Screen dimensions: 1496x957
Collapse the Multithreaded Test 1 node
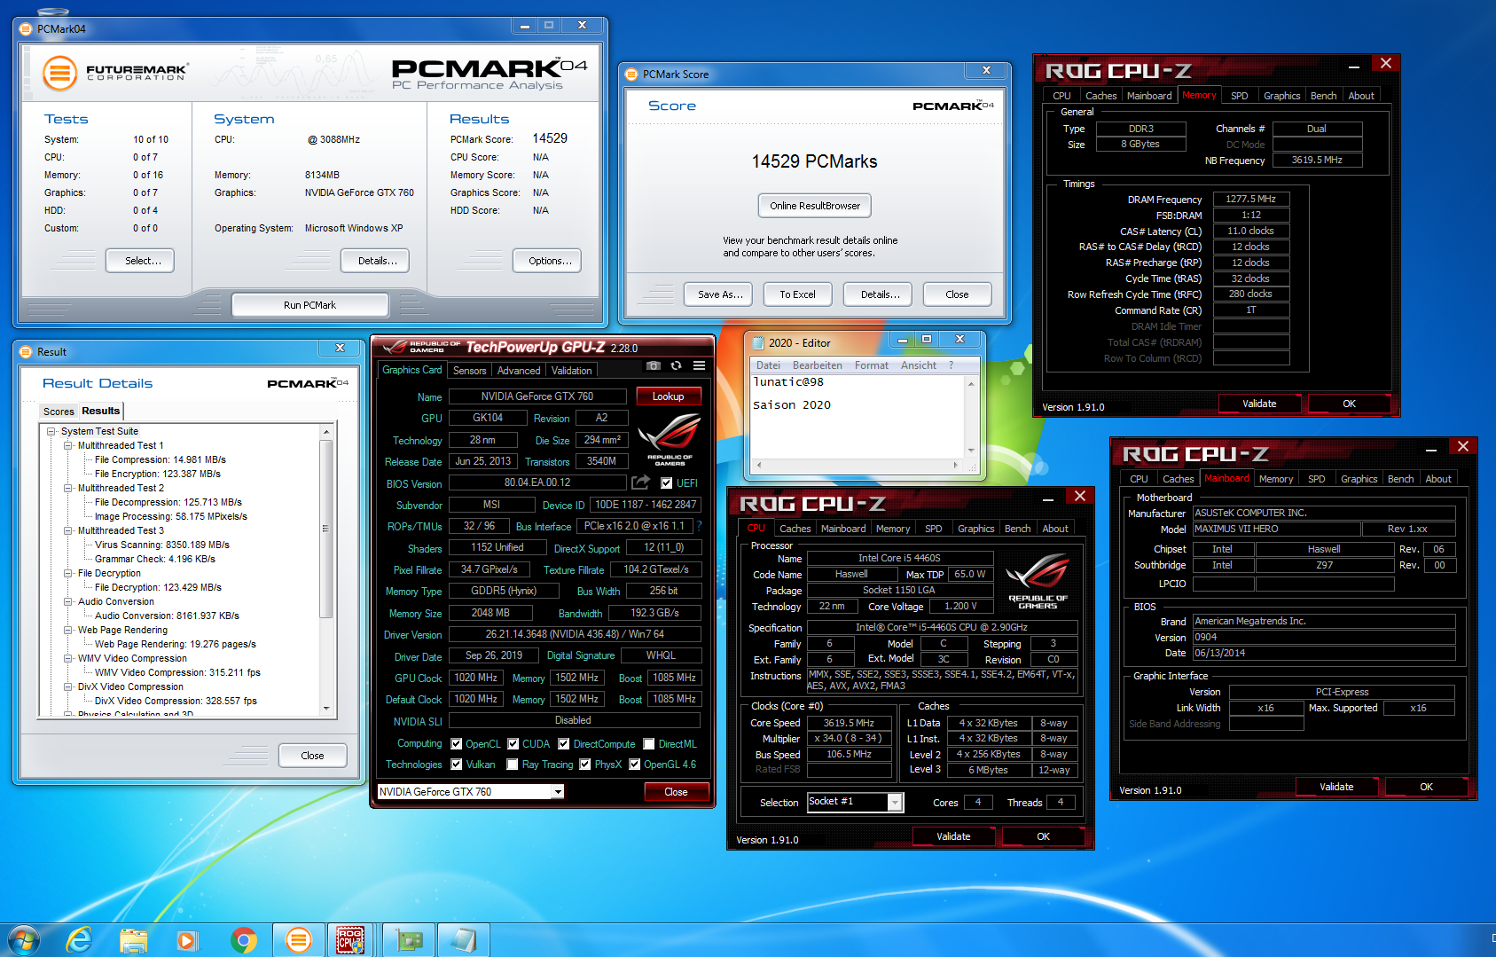(68, 446)
